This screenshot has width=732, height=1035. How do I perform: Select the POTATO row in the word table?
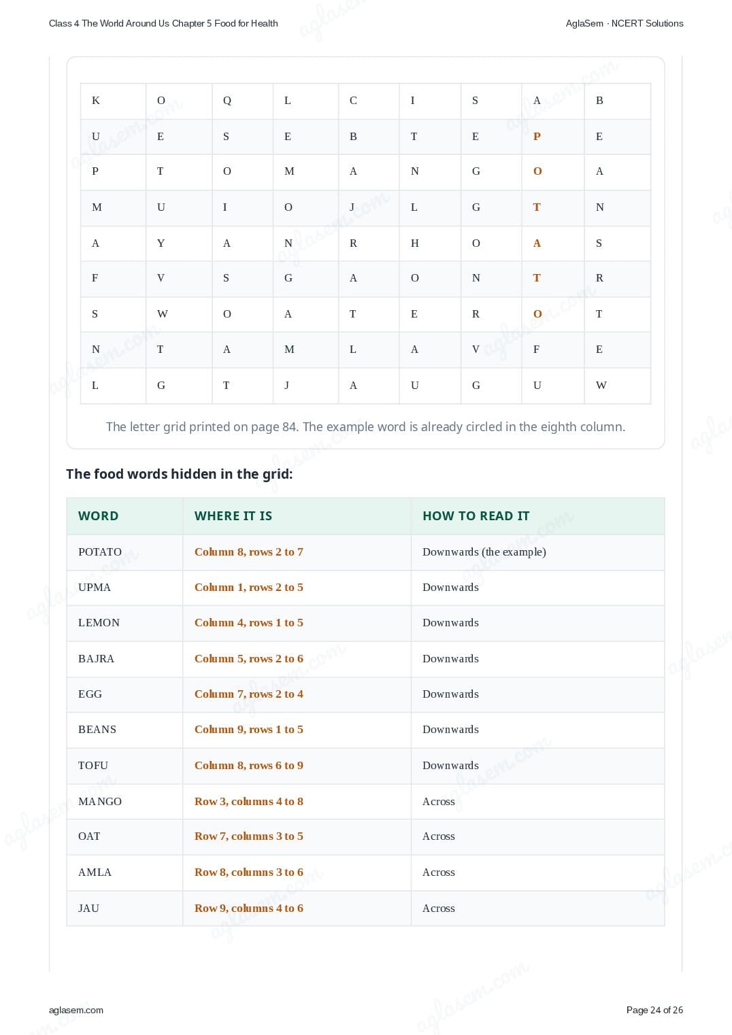[365, 552]
